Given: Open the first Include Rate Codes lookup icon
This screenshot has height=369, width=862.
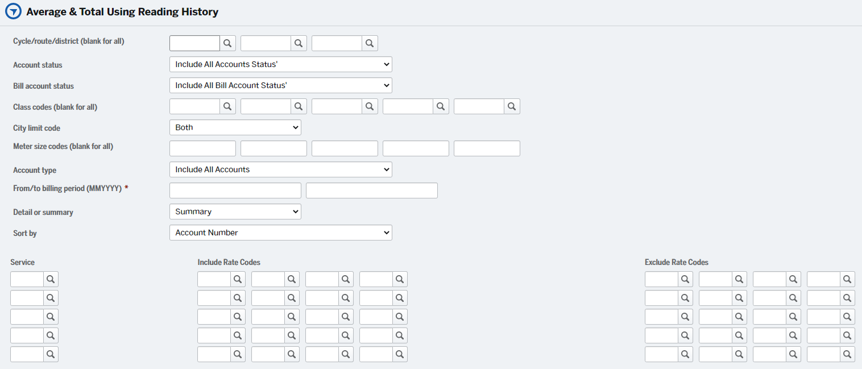Looking at the screenshot, I should (238, 279).
